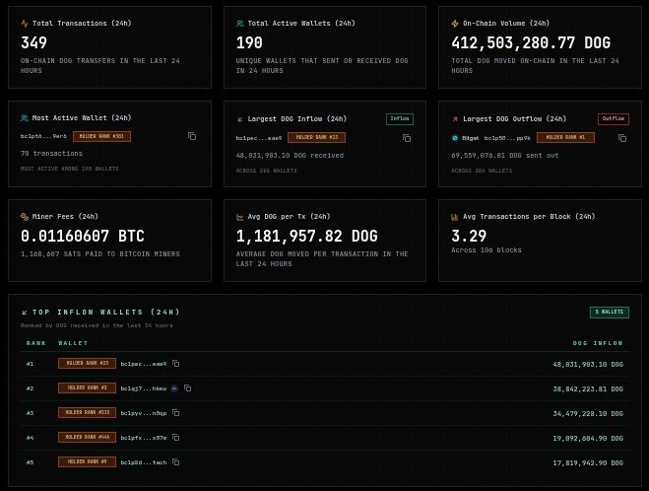Click the Holder Rank #301 badge

101,136
